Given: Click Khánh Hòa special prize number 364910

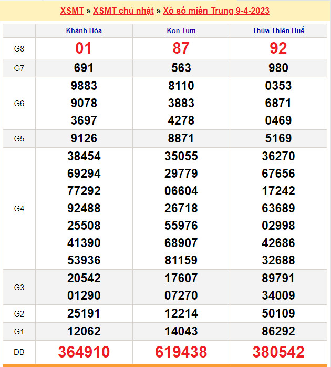Looking at the screenshot, I should (x=84, y=352).
